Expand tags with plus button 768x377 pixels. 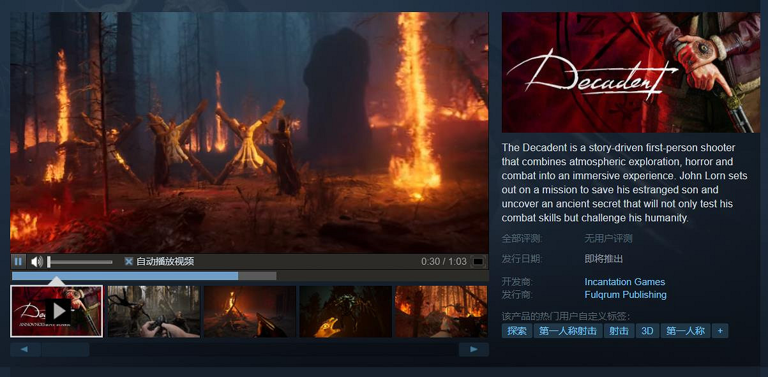coord(720,331)
